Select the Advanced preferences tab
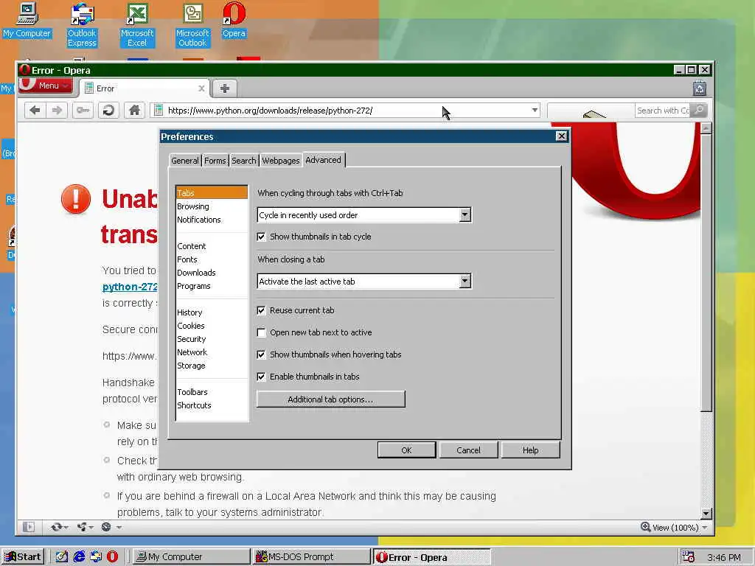755x566 pixels. point(323,160)
